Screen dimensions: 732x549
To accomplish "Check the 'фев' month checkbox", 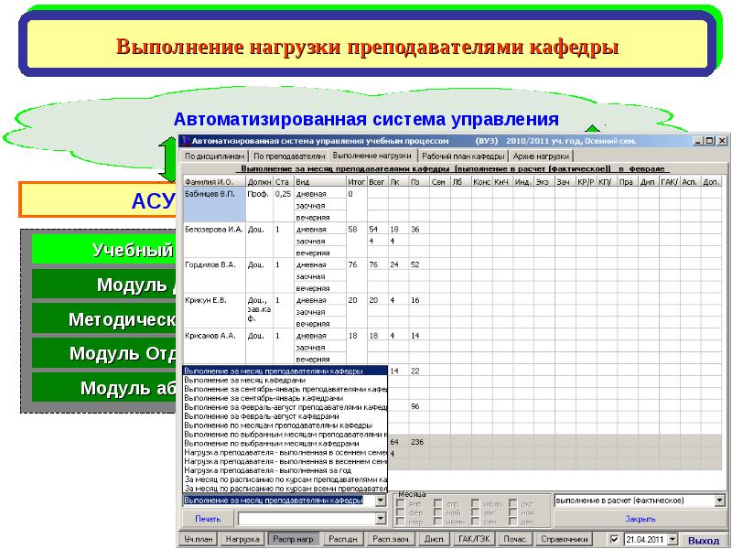I will 400,513.
